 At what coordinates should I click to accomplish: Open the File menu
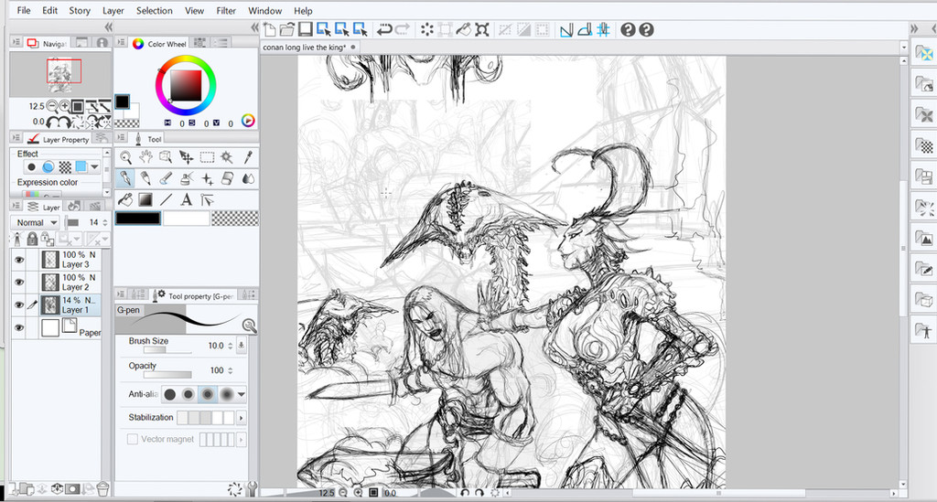(24, 11)
